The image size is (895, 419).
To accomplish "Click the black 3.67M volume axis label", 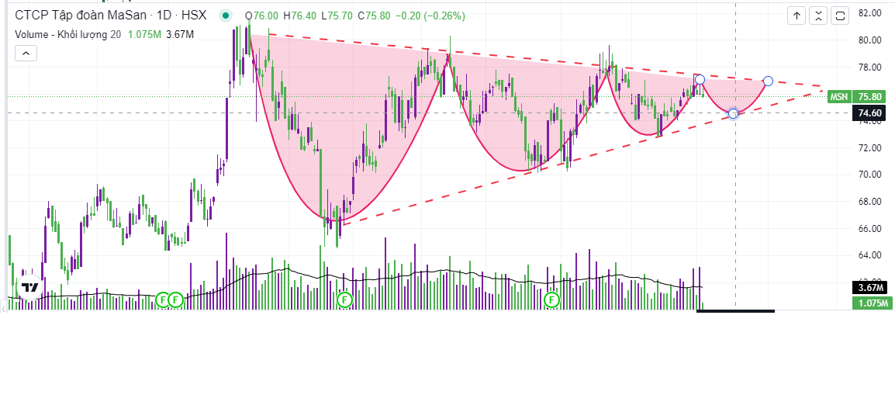I will tap(869, 288).
